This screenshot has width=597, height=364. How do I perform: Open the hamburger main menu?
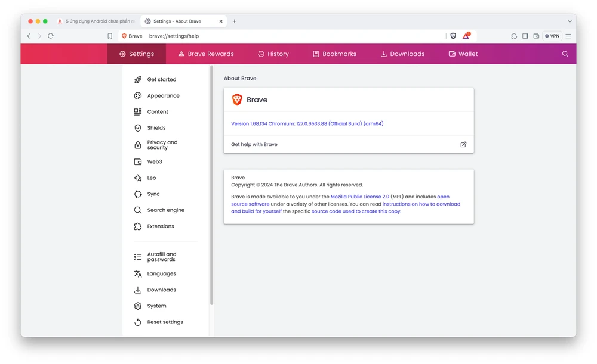[568, 36]
